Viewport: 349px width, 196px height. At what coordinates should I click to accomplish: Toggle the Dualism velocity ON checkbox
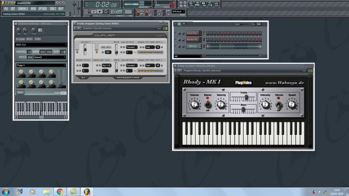pos(77,52)
